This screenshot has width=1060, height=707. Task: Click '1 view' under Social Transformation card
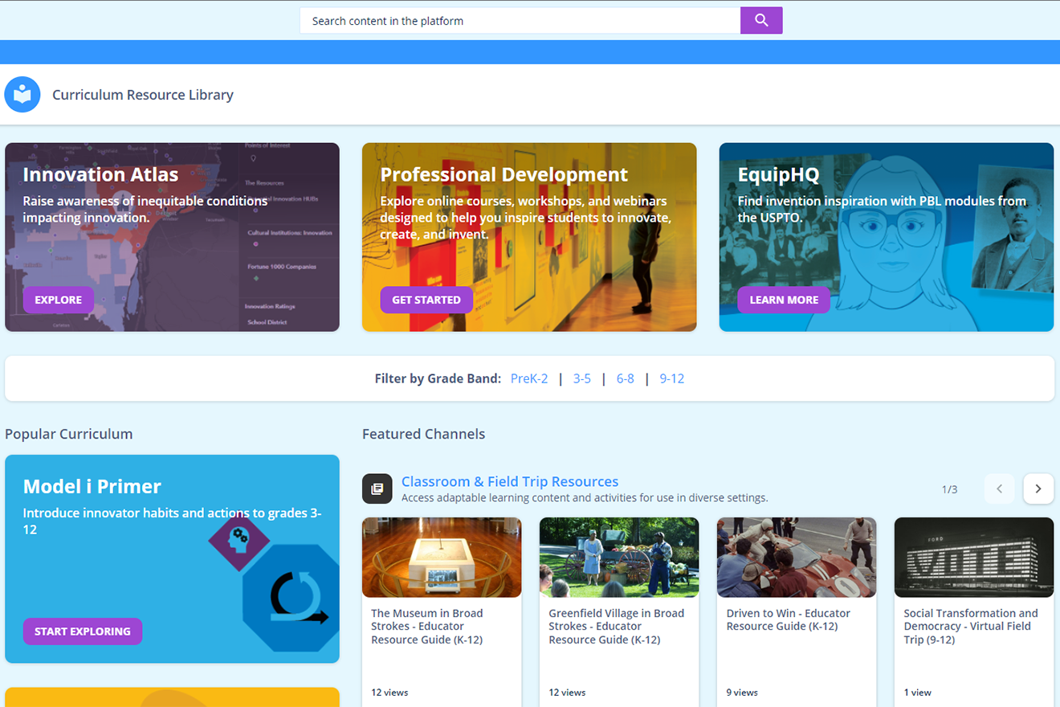pyautogui.click(x=918, y=692)
